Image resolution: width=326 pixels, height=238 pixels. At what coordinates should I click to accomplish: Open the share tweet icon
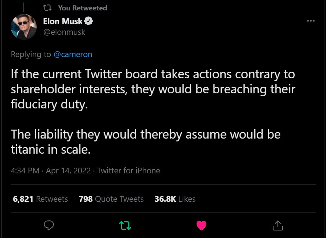point(278,225)
